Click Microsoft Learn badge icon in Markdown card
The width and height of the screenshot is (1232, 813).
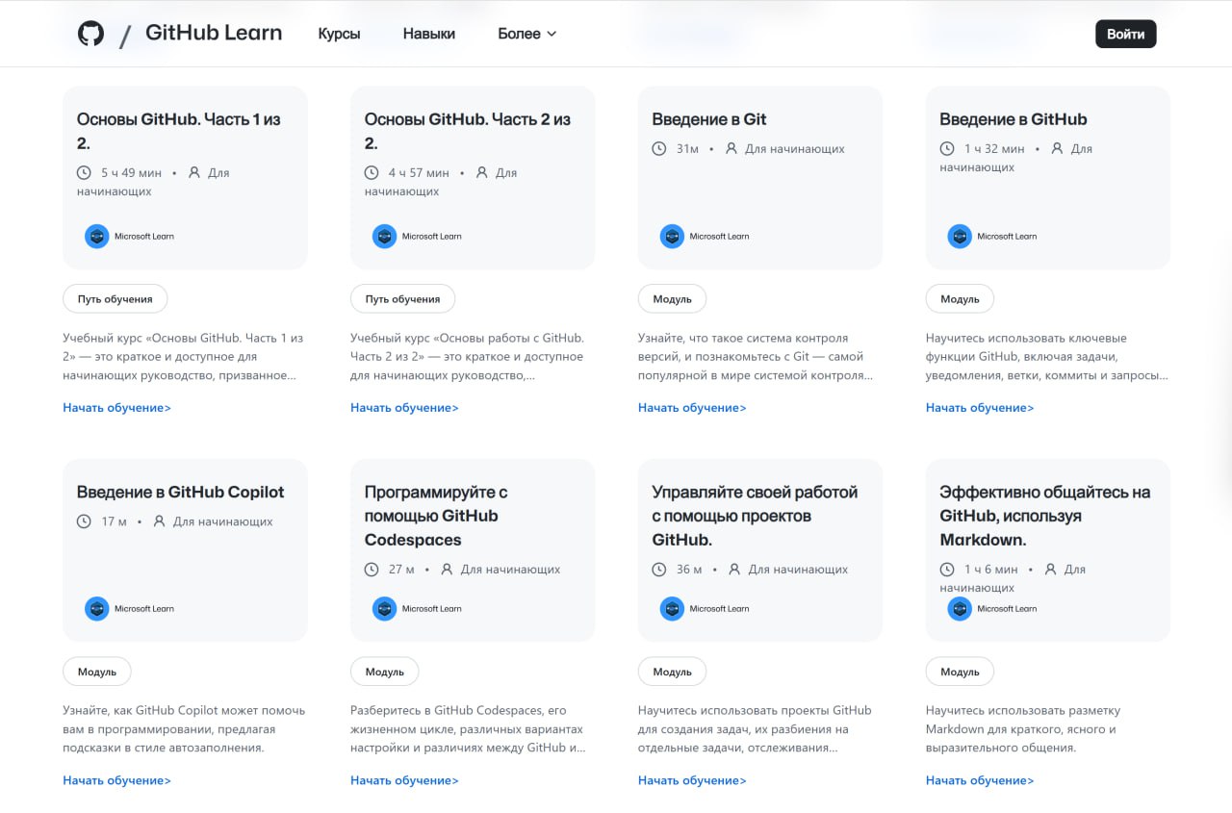[x=960, y=609]
